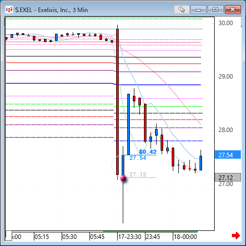Screen dimensions: 246x246
Task: Click the last blue candle on the right
Action: pyautogui.click(x=201, y=163)
